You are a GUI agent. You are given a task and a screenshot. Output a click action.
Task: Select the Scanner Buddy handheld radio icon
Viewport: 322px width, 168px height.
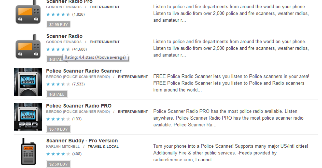(x=28, y=151)
